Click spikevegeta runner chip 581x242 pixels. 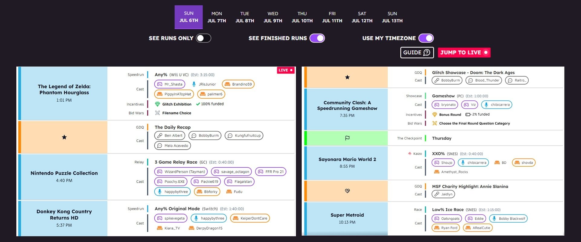click(171, 218)
